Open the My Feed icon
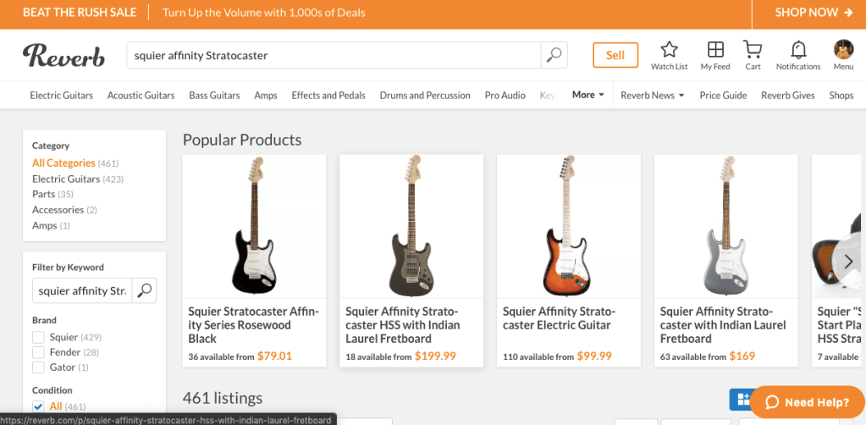Image resolution: width=866 pixels, height=425 pixels. [x=715, y=49]
